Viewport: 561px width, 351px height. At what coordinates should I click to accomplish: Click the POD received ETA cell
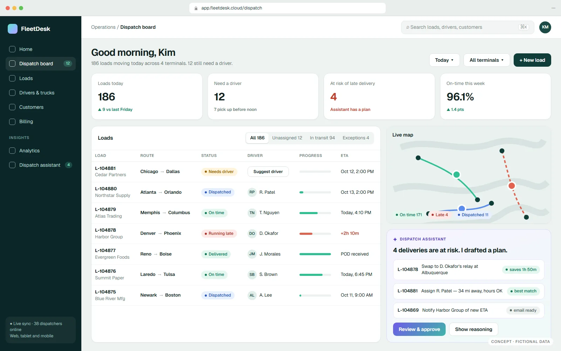355,254
